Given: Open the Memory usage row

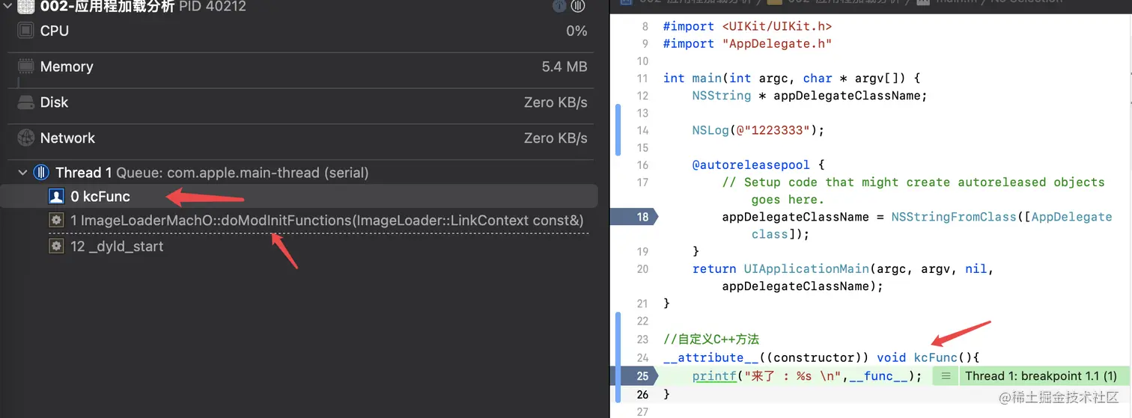Looking at the screenshot, I should pyautogui.click(x=299, y=67).
